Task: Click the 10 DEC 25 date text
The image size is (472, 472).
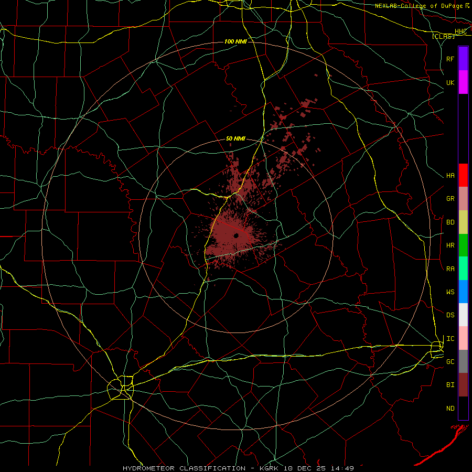Action: pos(306,468)
